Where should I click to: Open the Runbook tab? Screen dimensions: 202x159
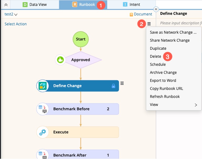click(x=83, y=5)
